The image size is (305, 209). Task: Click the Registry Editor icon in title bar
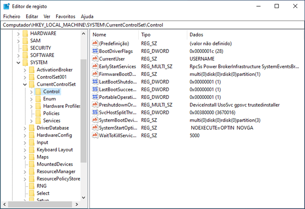tap(7, 6)
